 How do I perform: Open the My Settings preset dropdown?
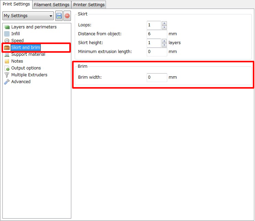(28, 16)
